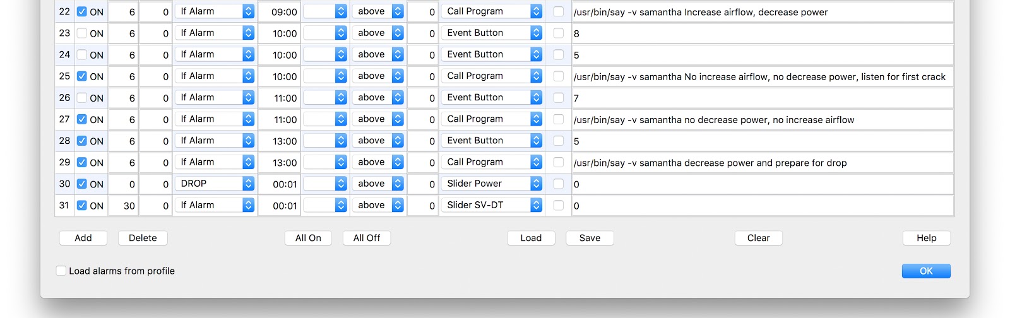Enable the ON checkbox for alarm 26
This screenshot has width=1010, height=318.
coord(82,98)
